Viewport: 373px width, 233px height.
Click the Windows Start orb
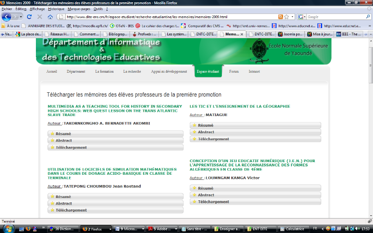tap(7, 229)
